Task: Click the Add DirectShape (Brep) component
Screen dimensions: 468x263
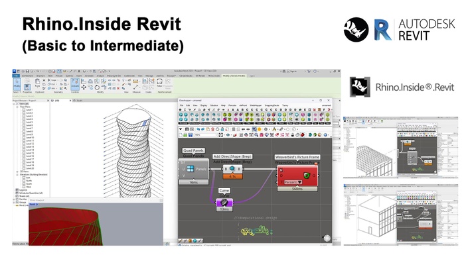Action: [x=232, y=169]
